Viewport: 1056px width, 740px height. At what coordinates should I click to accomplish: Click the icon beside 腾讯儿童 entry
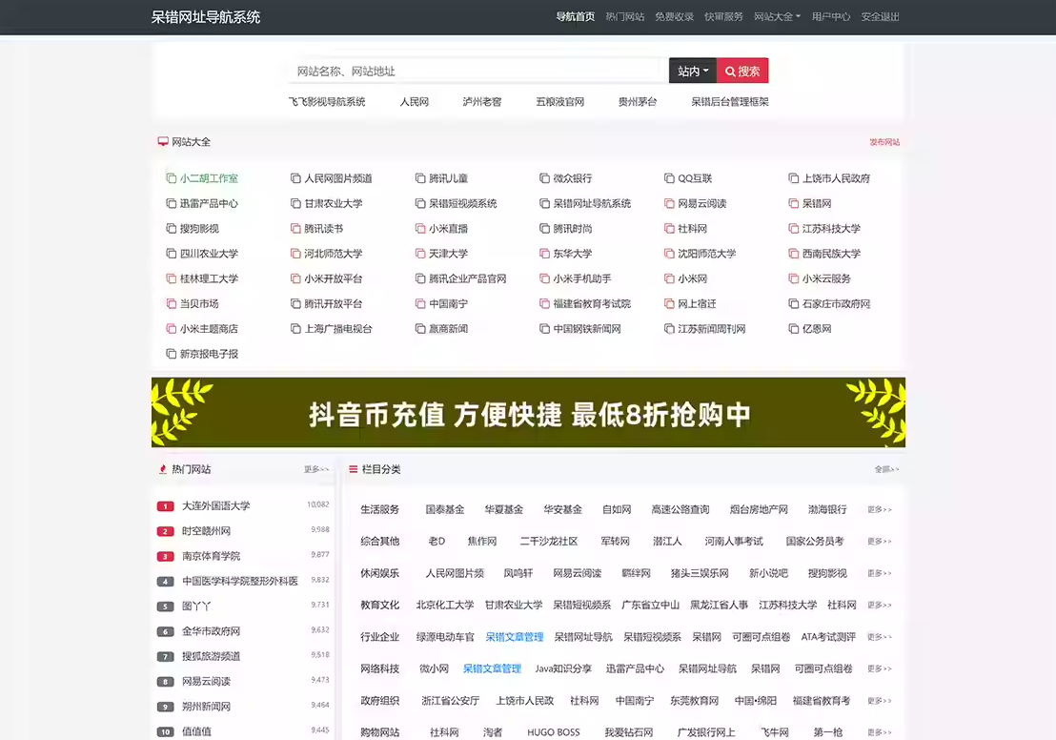click(420, 178)
